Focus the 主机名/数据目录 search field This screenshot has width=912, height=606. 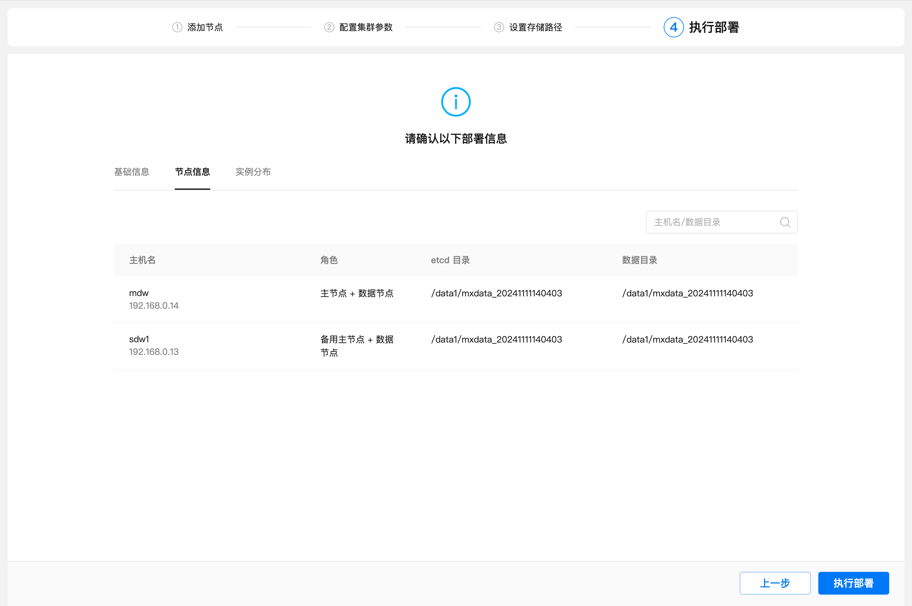722,222
